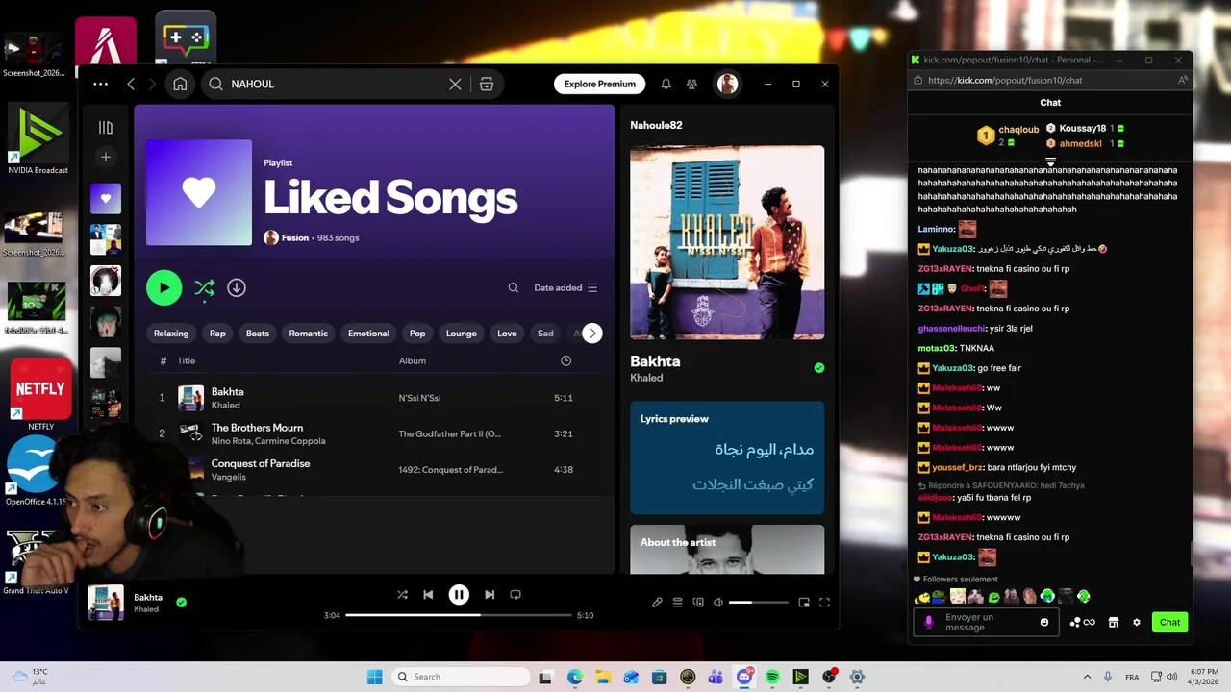Open Spotify from the Windows taskbar
This screenshot has height=692, width=1231.
point(772,677)
